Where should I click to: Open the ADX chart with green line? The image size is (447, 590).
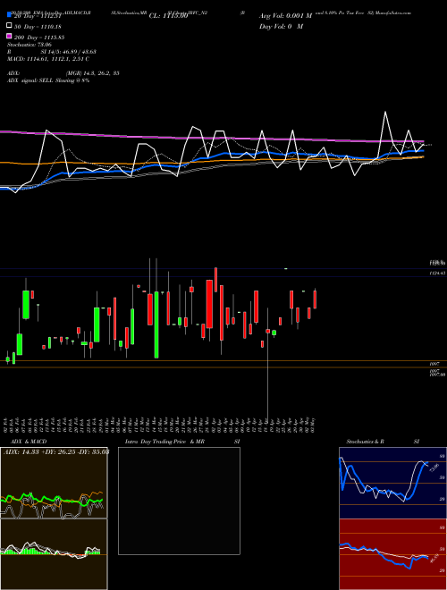(54, 483)
